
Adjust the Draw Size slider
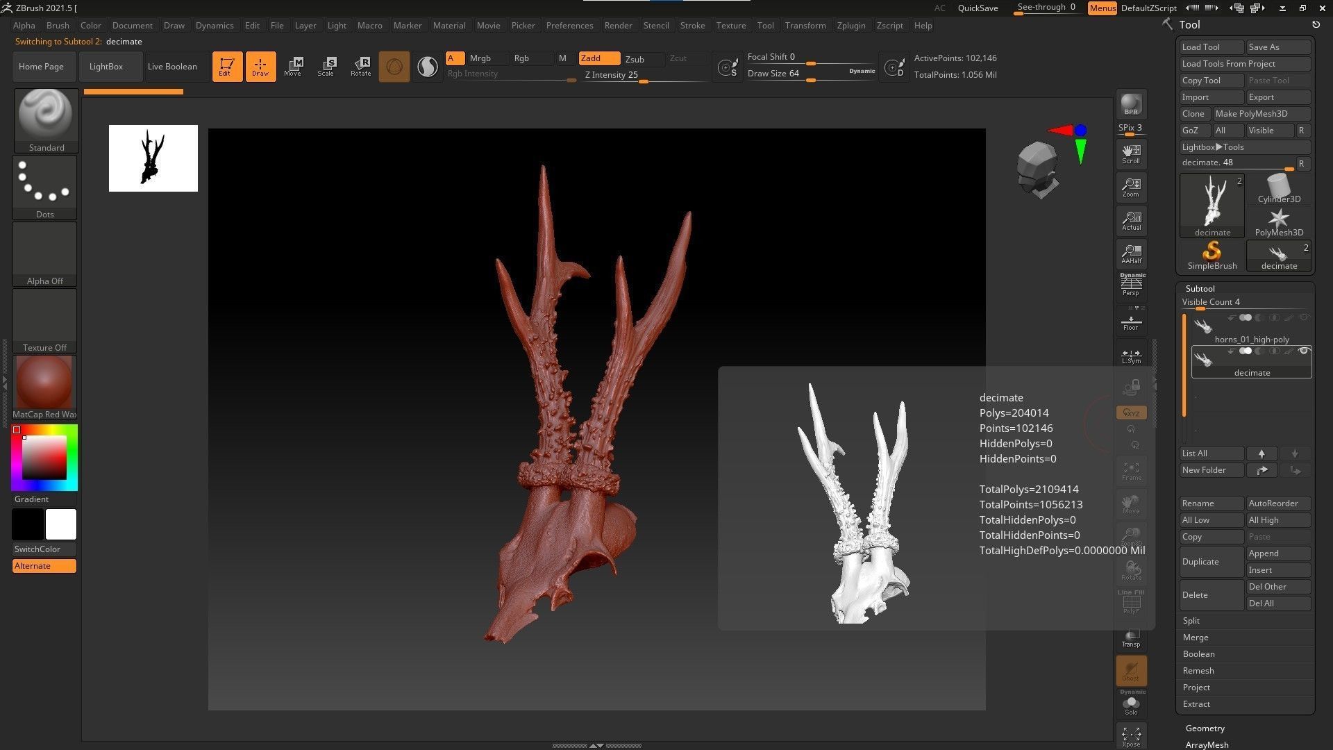[810, 74]
